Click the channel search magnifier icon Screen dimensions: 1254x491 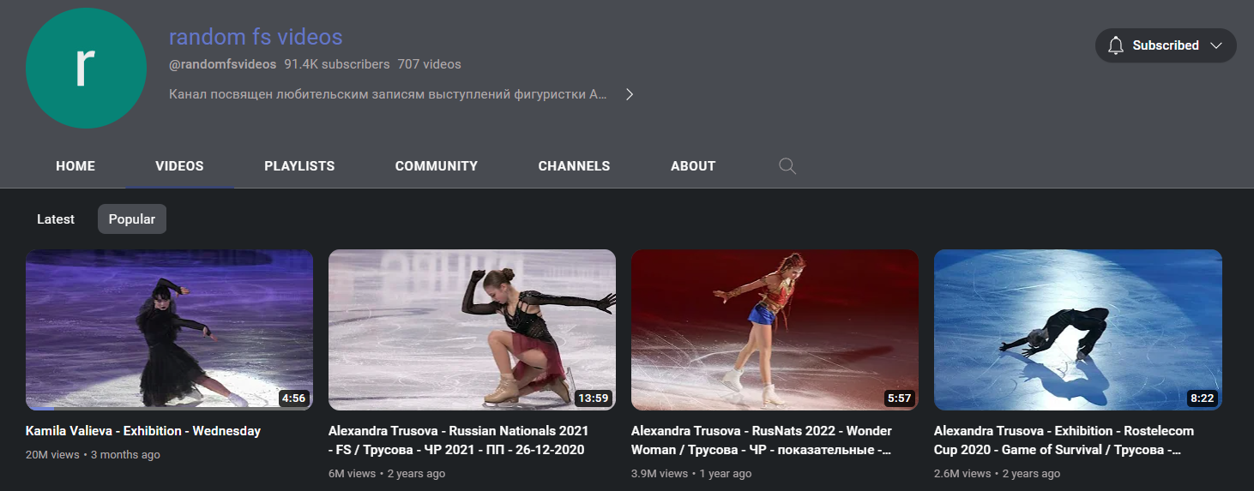pyautogui.click(x=787, y=166)
